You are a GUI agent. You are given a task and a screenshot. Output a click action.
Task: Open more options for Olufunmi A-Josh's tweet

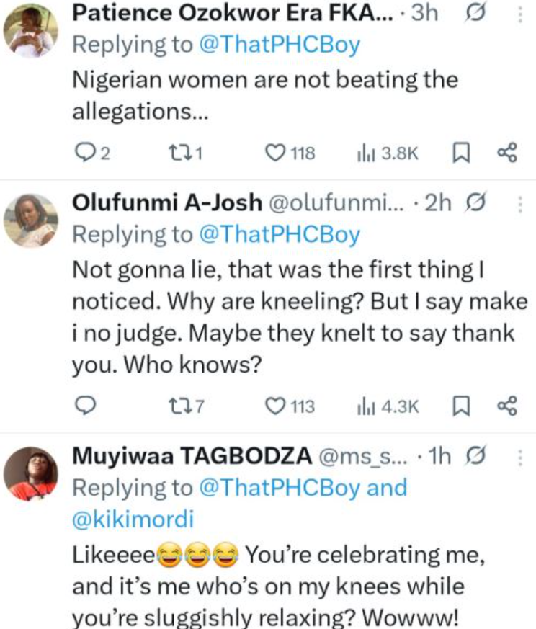coord(519,205)
